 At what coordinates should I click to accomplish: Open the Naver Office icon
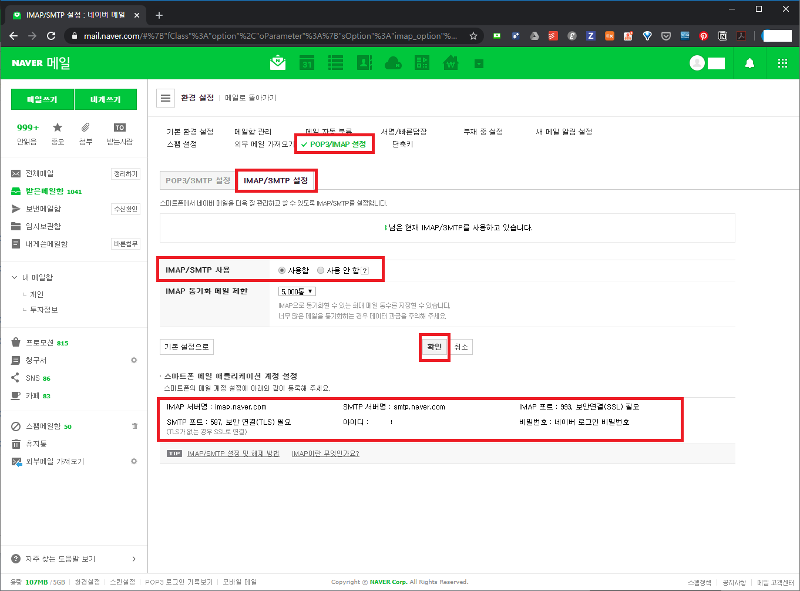click(x=422, y=63)
